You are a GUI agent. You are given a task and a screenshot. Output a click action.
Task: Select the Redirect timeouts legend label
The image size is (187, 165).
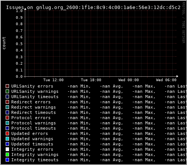tap(33, 112)
